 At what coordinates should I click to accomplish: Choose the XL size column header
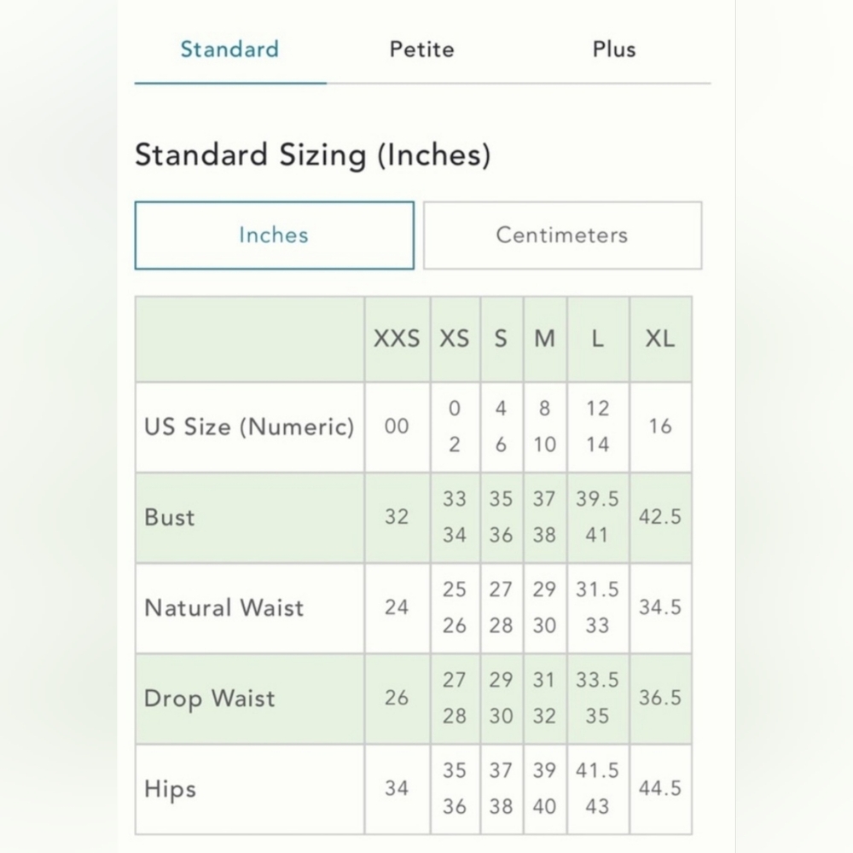click(660, 339)
